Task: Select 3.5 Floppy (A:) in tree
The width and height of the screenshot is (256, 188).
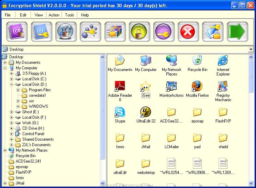Action: [x=34, y=73]
